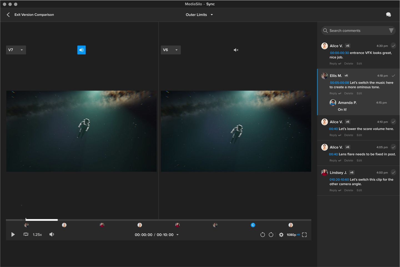This screenshot has height=267, width=400.
Task: Open the comments panel chat icon
Action: point(389,14)
